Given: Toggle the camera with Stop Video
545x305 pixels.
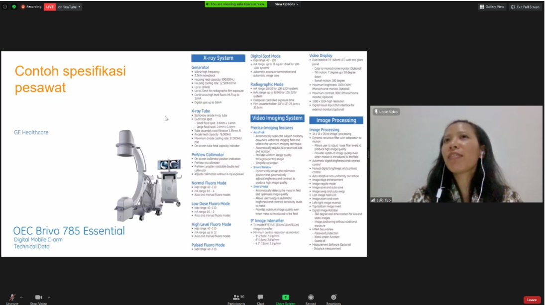Looking at the screenshot, I should (x=39, y=299).
